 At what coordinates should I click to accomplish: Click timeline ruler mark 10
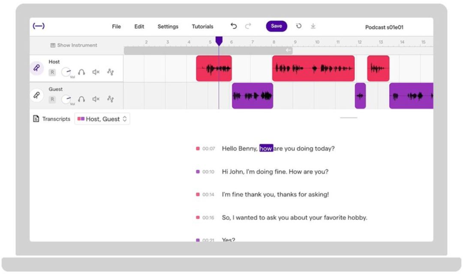(x=317, y=42)
